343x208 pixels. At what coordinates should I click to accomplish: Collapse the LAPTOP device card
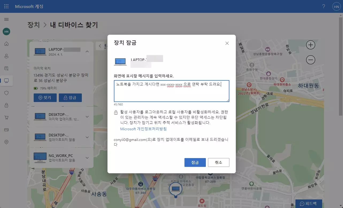(x=87, y=52)
